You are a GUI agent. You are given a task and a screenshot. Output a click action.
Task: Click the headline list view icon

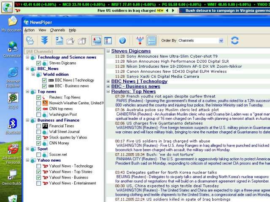[x=152, y=41]
